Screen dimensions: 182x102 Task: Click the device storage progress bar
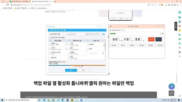pyautogui.click(x=77, y=65)
